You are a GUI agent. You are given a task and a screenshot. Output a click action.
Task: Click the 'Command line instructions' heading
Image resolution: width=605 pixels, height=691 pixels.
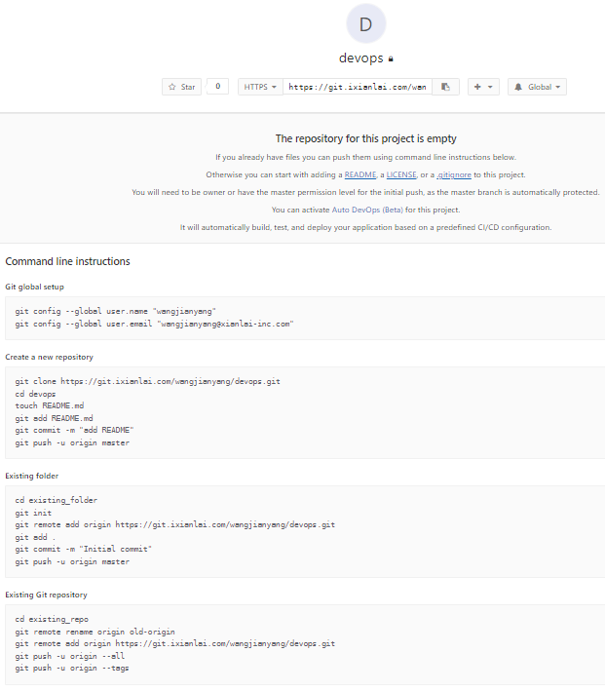click(x=67, y=261)
